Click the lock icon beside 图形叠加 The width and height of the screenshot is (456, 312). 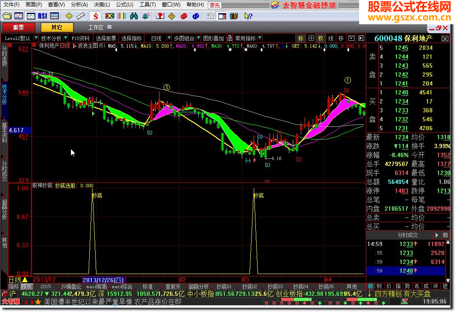pyautogui.click(x=230, y=38)
